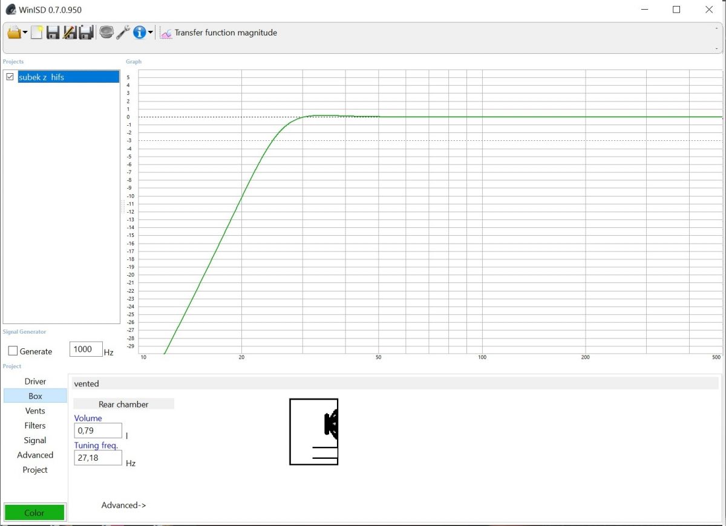Create a new project via blank-page icon
Viewport: 726px width, 526px height.
pyautogui.click(x=37, y=33)
